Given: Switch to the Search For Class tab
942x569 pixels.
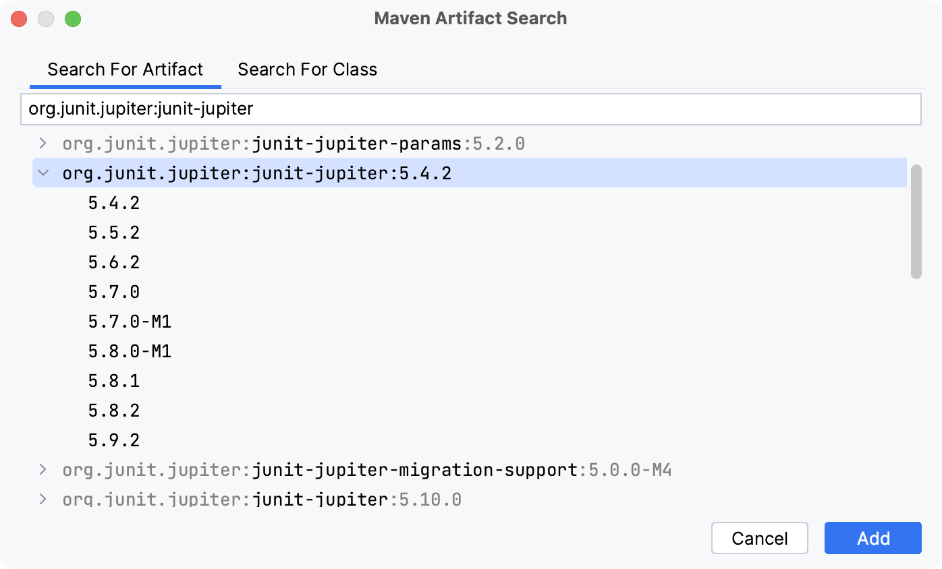Looking at the screenshot, I should [x=307, y=69].
